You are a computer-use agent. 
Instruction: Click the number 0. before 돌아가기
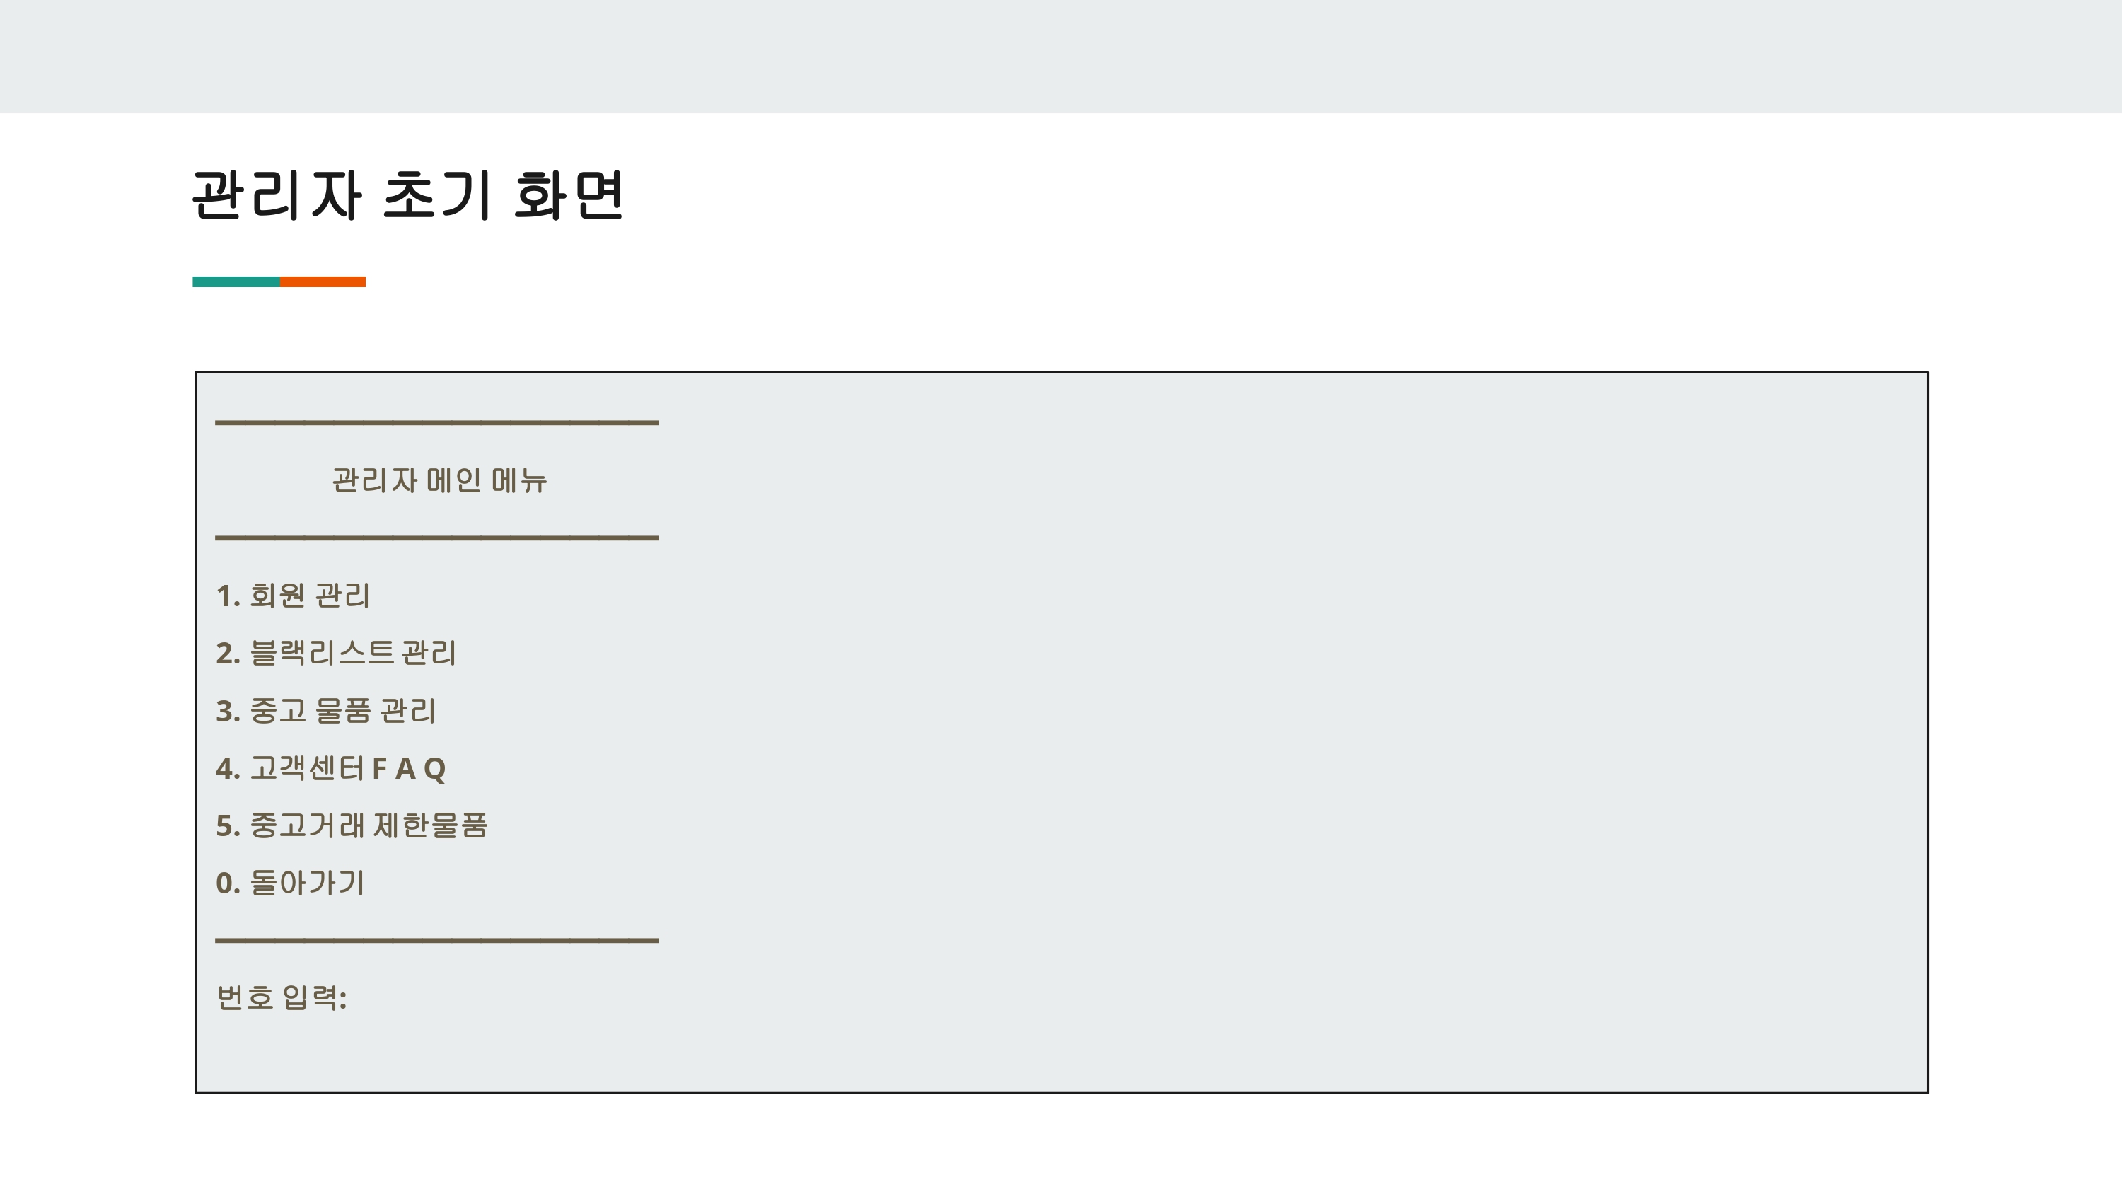click(x=228, y=883)
